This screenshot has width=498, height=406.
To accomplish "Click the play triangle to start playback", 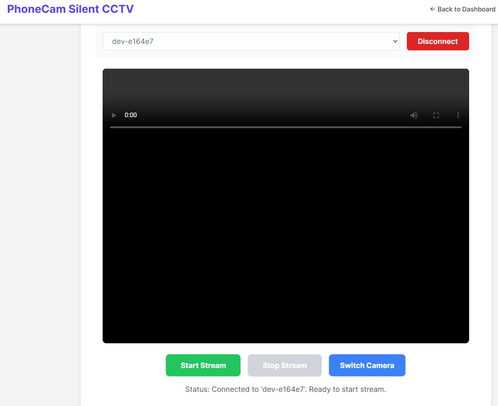I will tap(114, 115).
